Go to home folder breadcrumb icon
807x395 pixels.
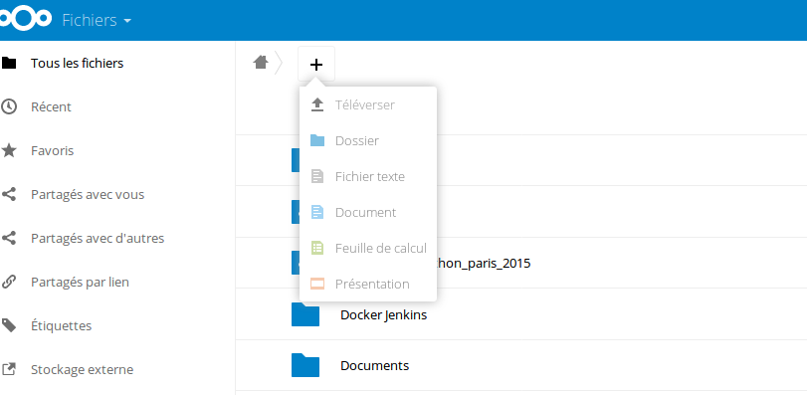pos(261,63)
